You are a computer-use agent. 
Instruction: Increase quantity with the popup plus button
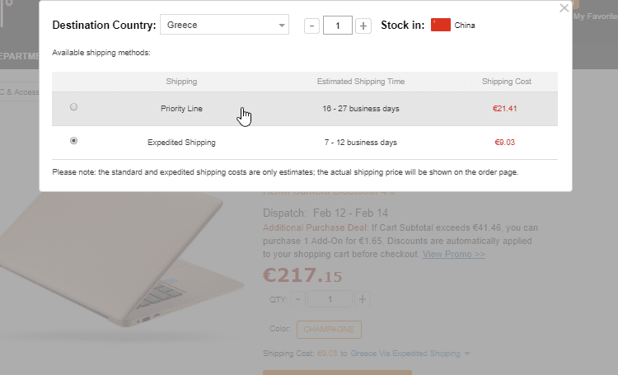[363, 26]
